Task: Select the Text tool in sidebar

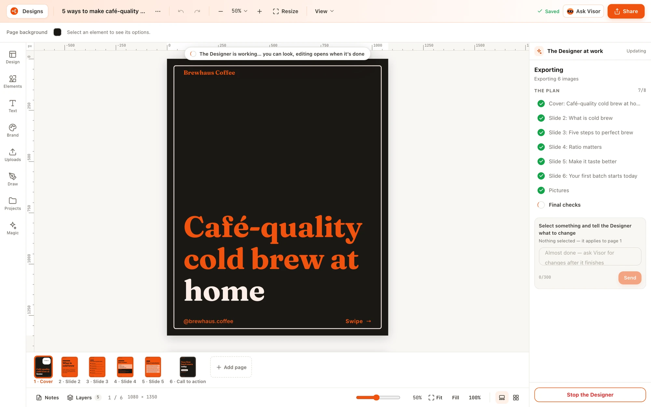Action: (13, 106)
